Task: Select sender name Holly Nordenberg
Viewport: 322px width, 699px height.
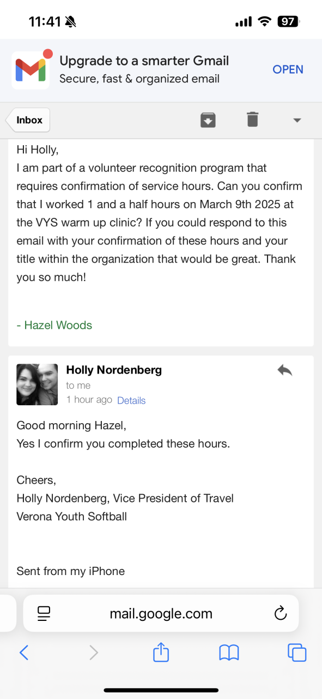Action: coord(114,370)
